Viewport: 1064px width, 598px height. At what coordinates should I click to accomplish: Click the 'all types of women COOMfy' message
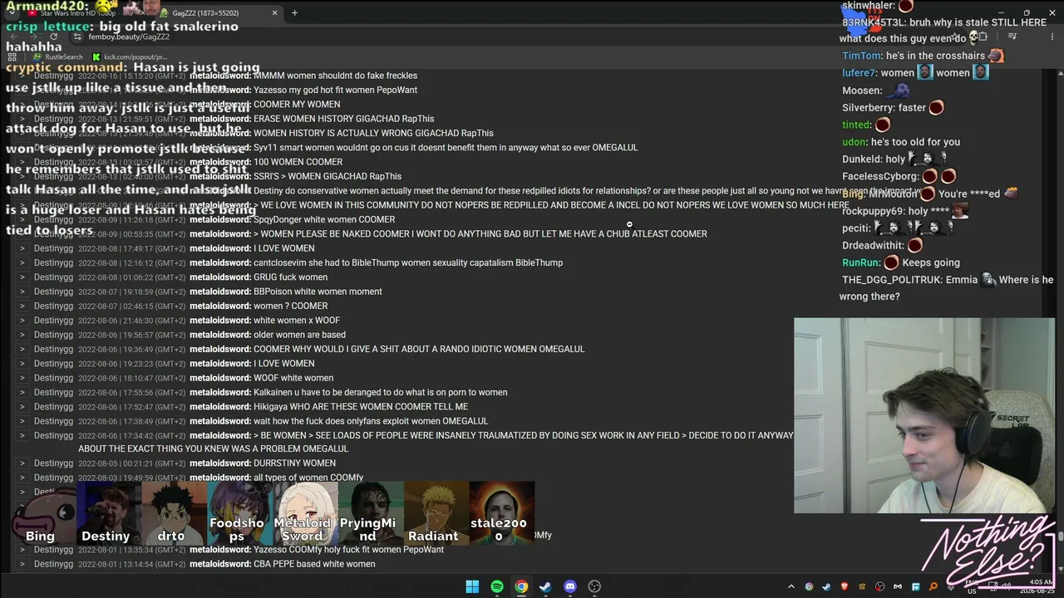coord(308,478)
